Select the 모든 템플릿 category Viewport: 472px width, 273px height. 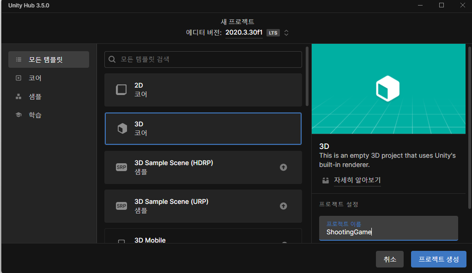point(49,59)
